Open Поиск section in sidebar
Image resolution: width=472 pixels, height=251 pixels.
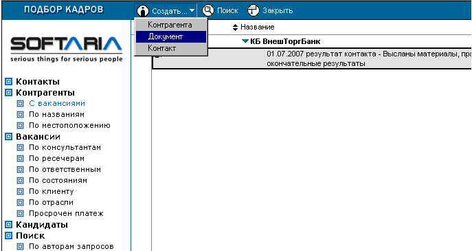[x=30, y=236]
